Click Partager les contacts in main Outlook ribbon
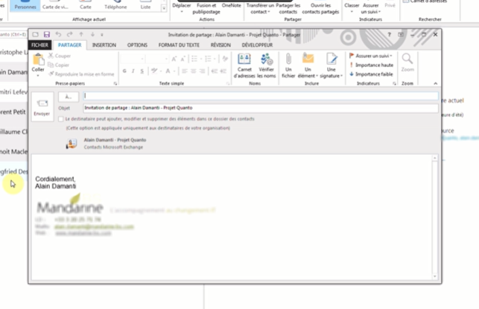The width and height of the screenshot is (479, 309). [288, 8]
